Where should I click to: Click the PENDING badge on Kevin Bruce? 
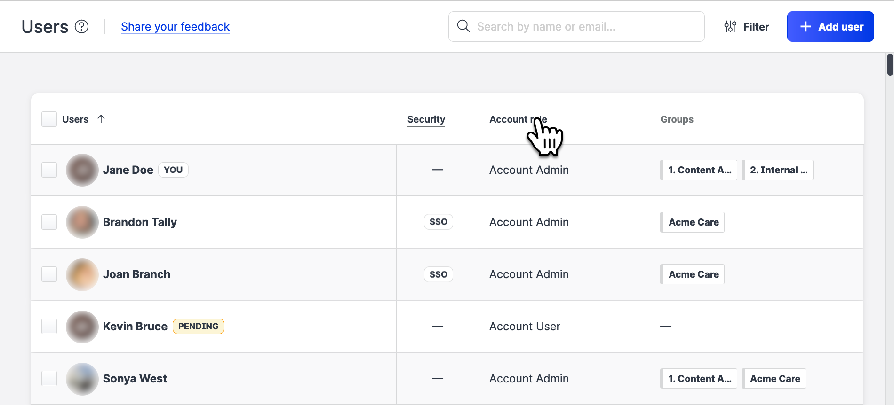click(198, 327)
